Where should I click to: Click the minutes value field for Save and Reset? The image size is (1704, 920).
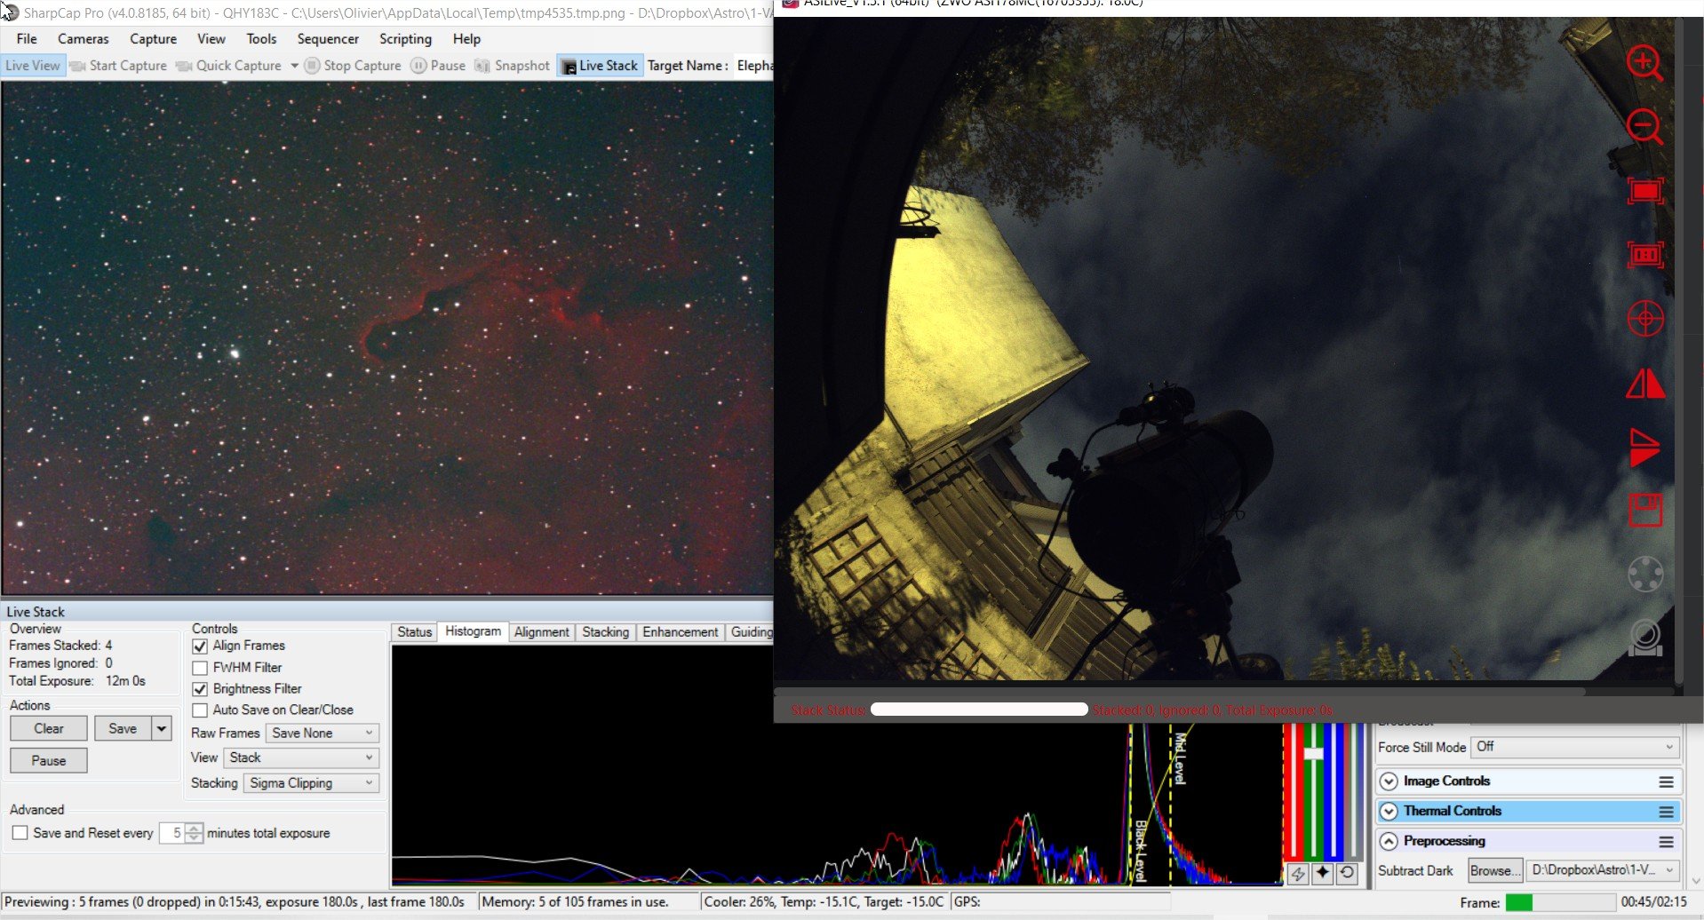click(173, 834)
